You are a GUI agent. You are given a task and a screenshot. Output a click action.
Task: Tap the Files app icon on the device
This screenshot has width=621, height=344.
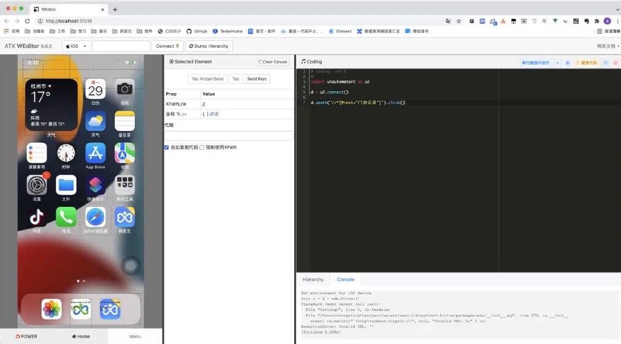point(66,185)
